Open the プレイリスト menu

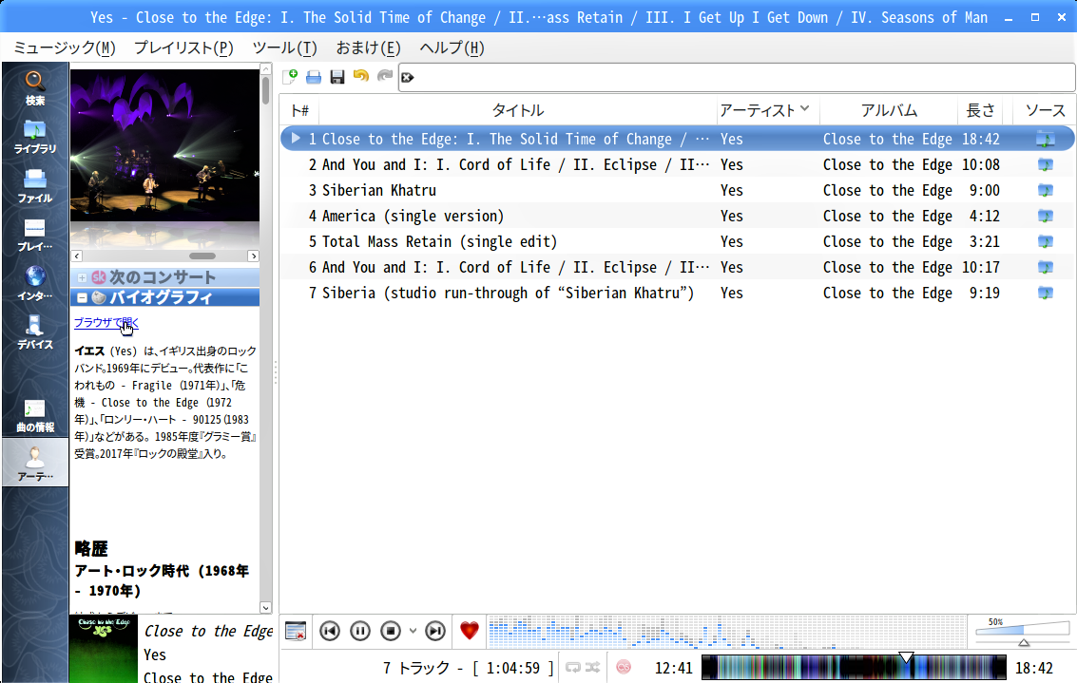pos(183,48)
